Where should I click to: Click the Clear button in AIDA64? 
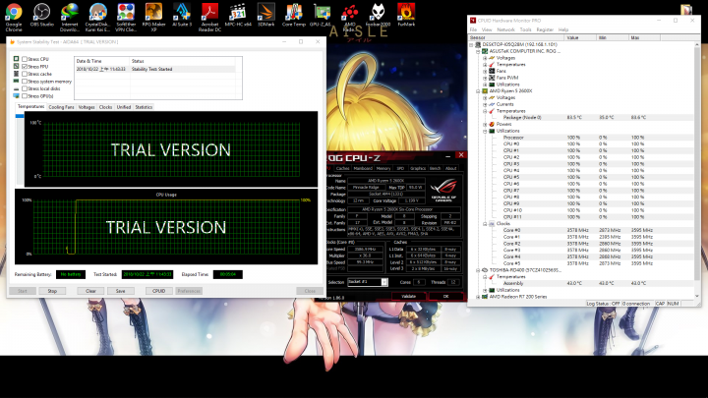[90, 291]
